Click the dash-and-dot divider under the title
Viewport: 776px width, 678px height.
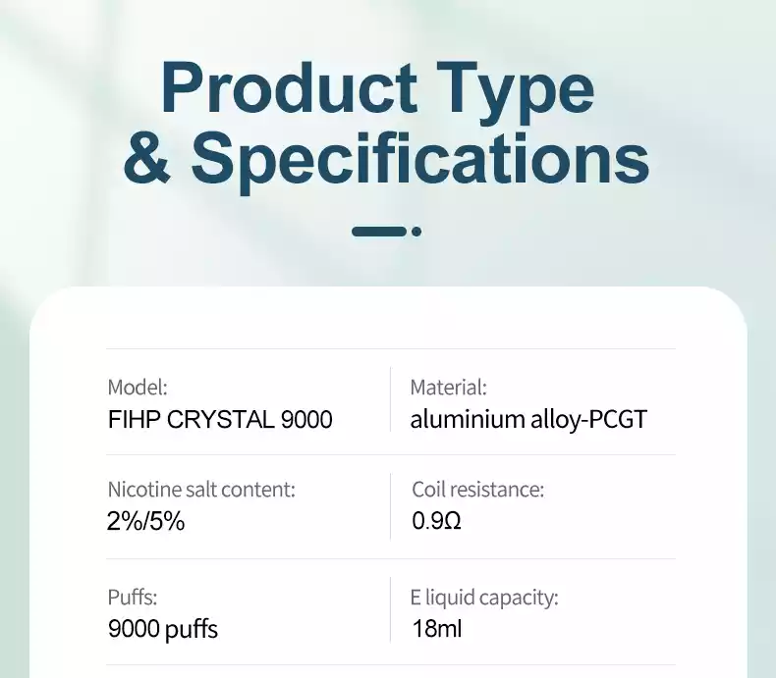pyautogui.click(x=386, y=232)
